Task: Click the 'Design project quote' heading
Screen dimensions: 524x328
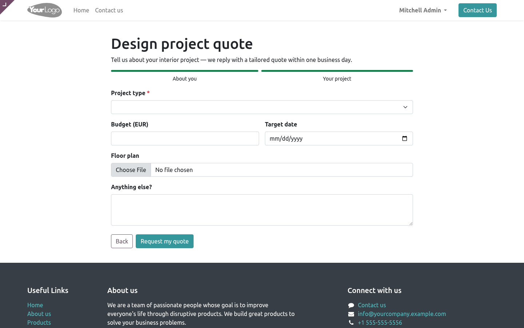Action: click(x=182, y=44)
